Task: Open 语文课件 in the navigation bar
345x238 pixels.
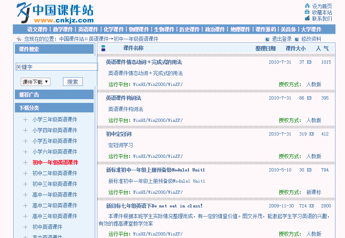Action: [37, 29]
